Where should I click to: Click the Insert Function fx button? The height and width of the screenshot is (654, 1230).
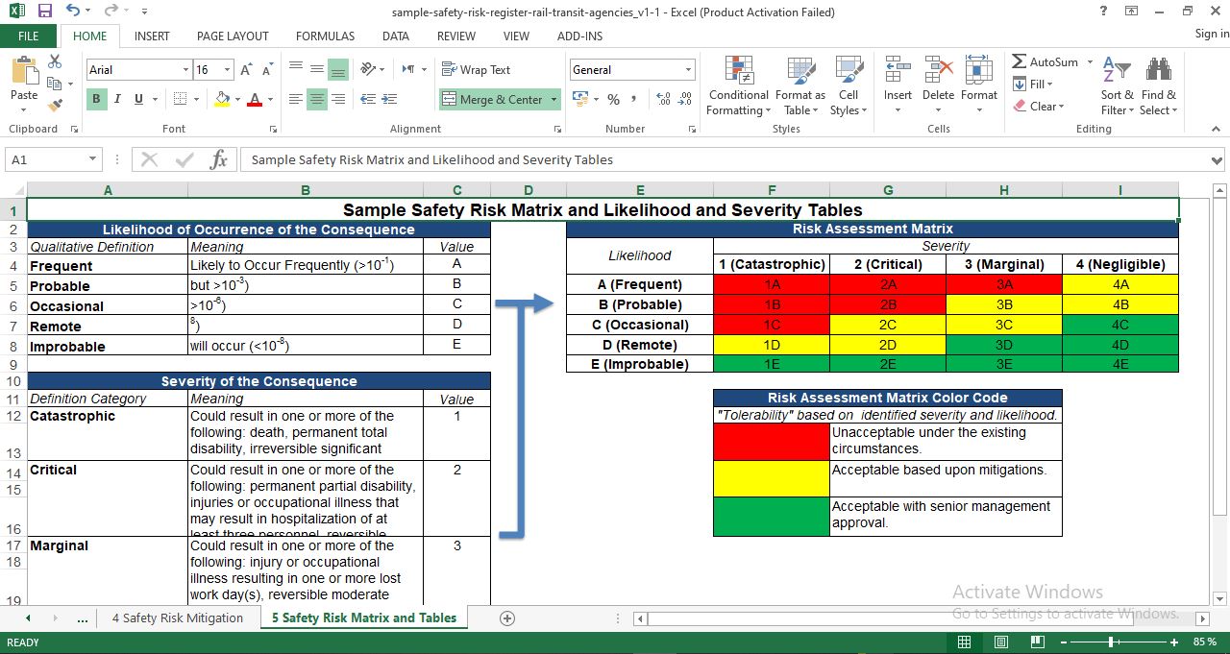(218, 160)
